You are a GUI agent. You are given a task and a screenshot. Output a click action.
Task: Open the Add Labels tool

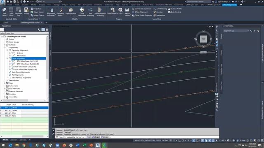pos(4,12)
